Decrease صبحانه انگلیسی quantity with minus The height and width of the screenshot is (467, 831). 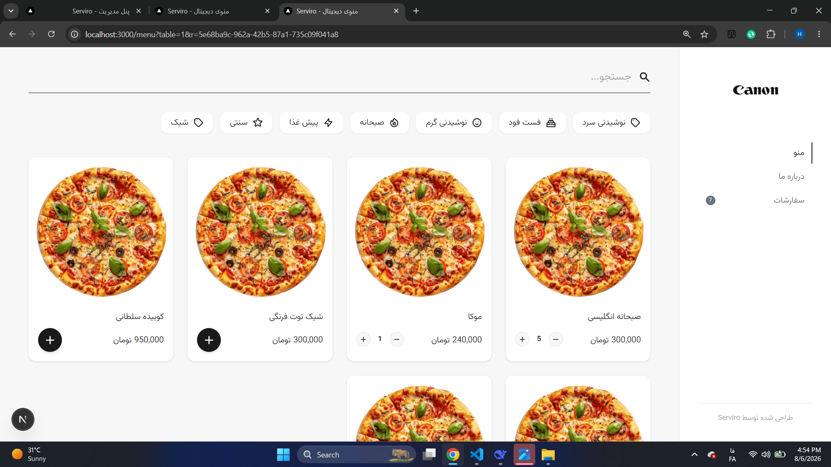tap(556, 339)
